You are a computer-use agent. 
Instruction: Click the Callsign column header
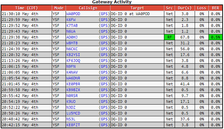click(x=88, y=8)
